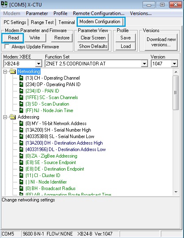Click the Clear Screen button
Viewport: 184px width, 238px height.
(x=93, y=38)
